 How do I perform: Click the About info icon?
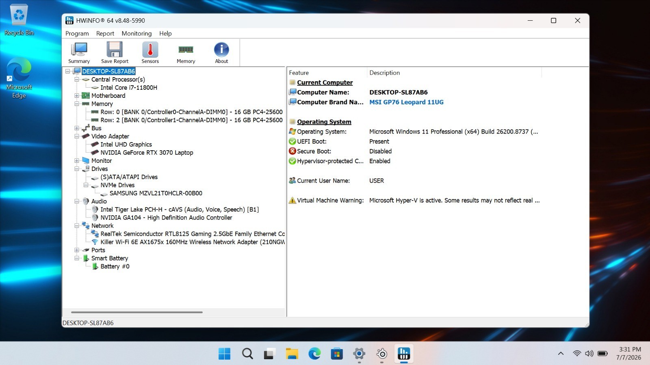221,53
